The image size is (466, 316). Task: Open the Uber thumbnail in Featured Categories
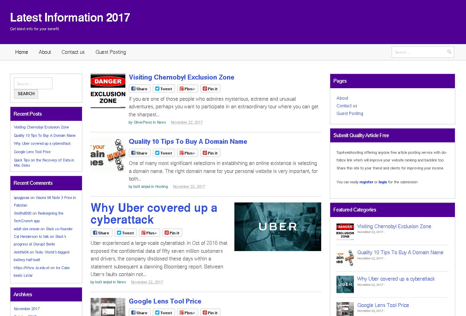click(x=345, y=284)
